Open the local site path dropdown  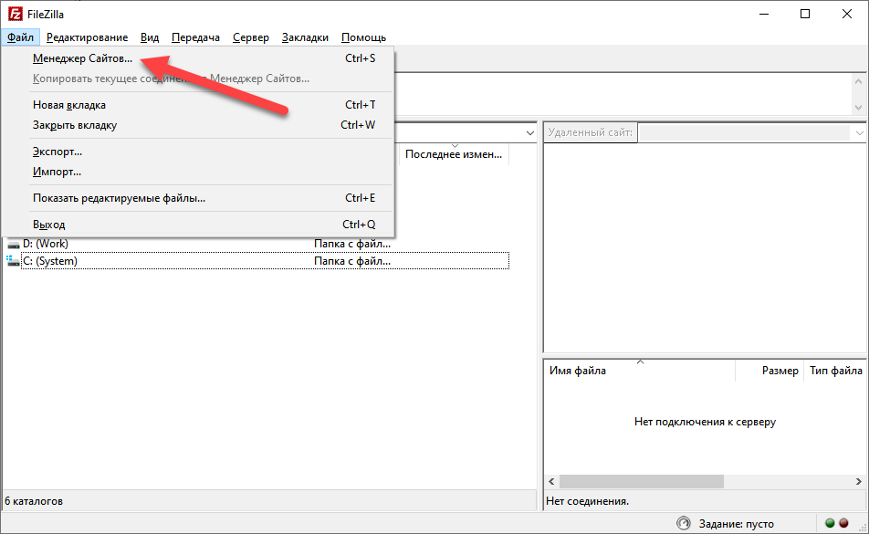[529, 133]
